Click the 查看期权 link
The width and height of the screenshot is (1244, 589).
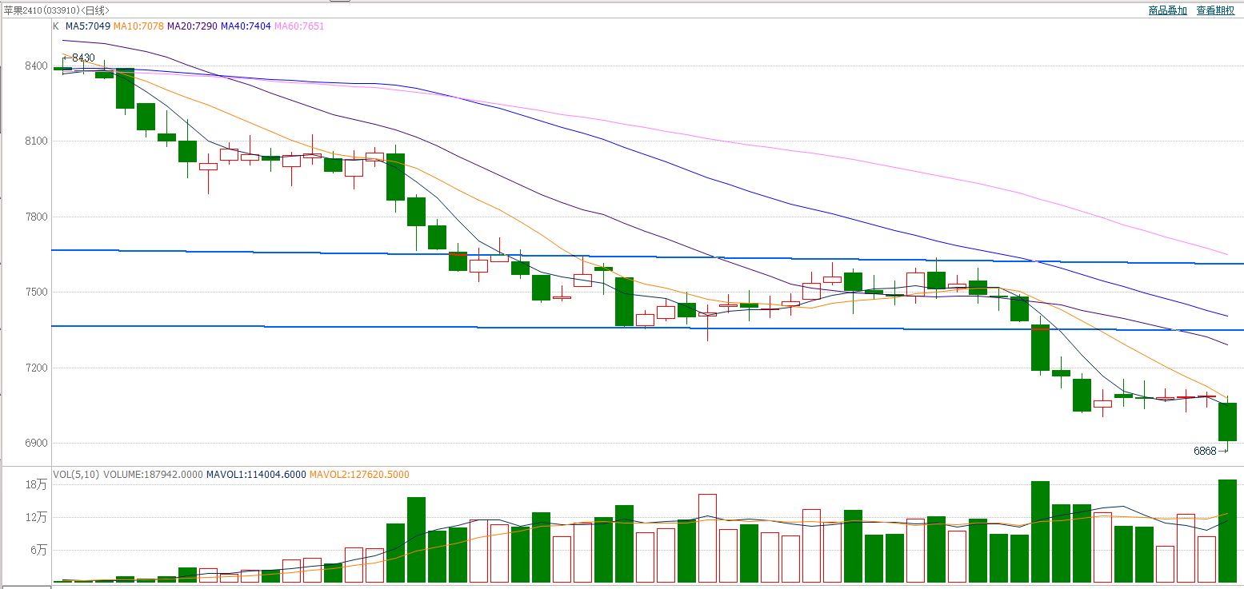click(1215, 10)
